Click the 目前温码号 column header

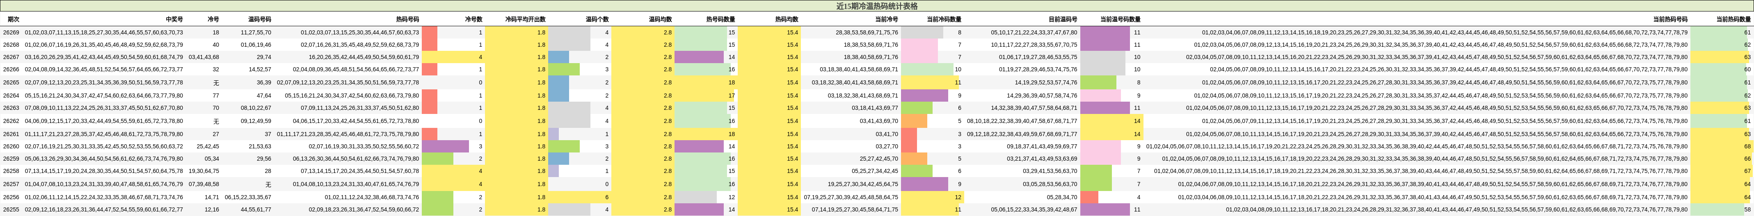click(1063, 20)
